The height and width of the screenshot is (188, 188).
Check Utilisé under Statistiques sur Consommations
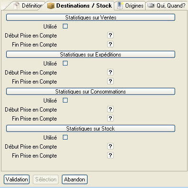(x=65, y=100)
